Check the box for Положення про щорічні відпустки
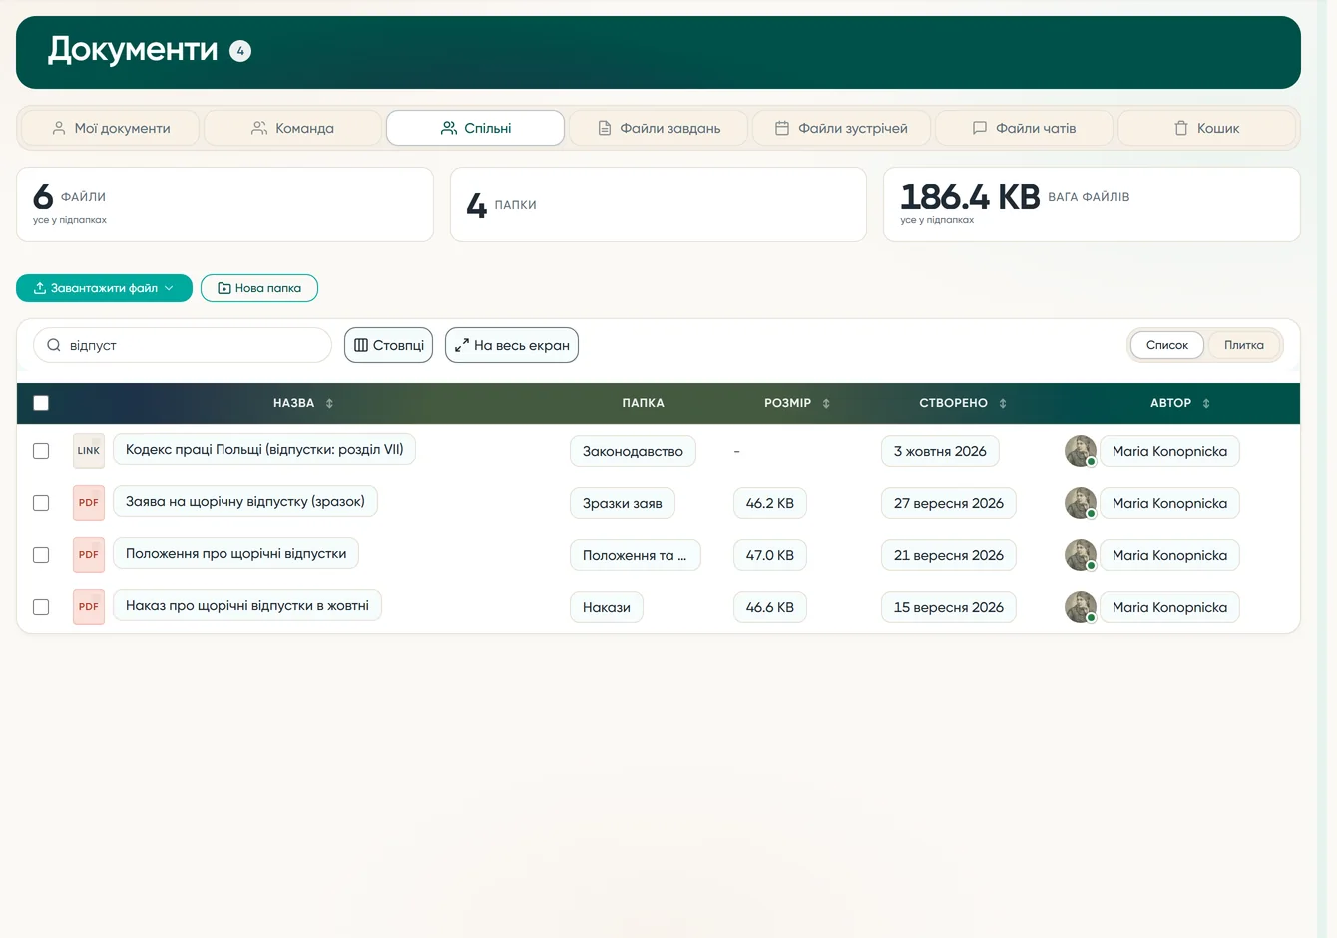This screenshot has width=1337, height=938. pyautogui.click(x=41, y=555)
